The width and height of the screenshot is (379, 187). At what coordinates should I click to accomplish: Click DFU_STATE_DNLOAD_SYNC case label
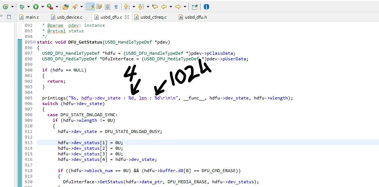pyautogui.click(x=88, y=115)
